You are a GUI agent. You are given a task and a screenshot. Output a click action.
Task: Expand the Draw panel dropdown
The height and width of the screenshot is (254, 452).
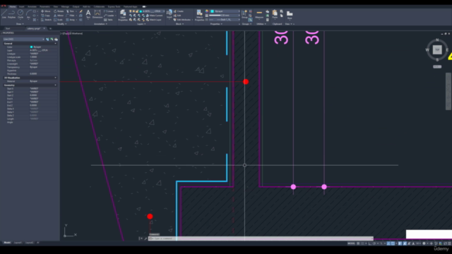coord(20,24)
